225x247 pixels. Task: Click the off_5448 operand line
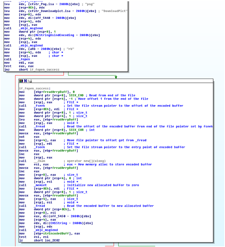click(x=40, y=18)
